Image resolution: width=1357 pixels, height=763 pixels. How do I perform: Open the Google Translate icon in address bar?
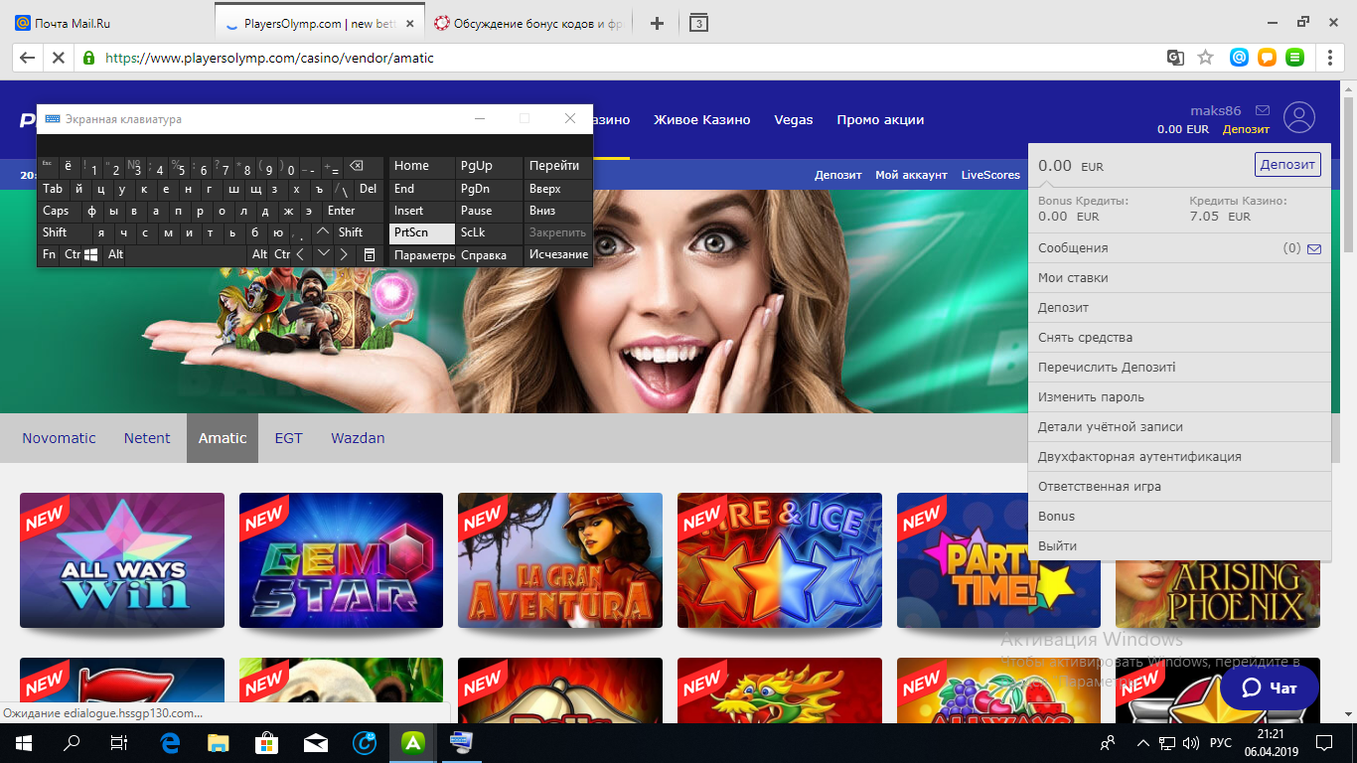pos(1175,58)
